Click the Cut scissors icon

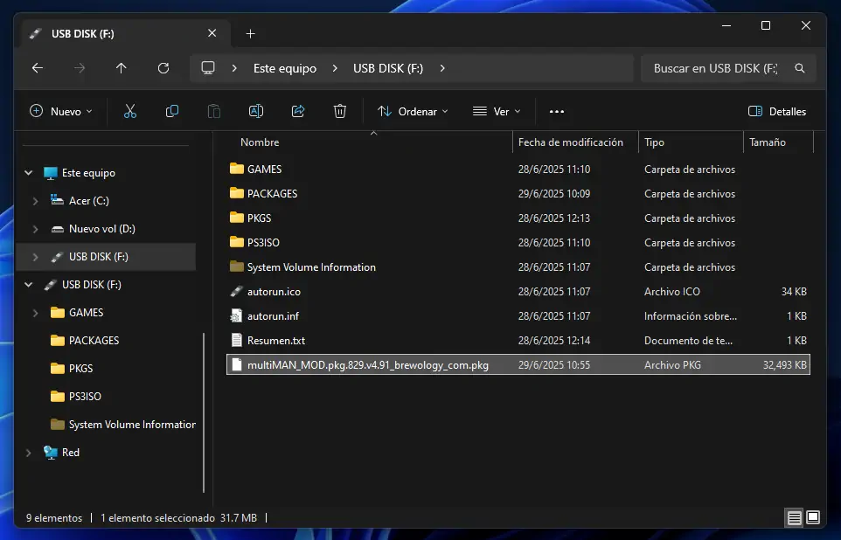129,111
